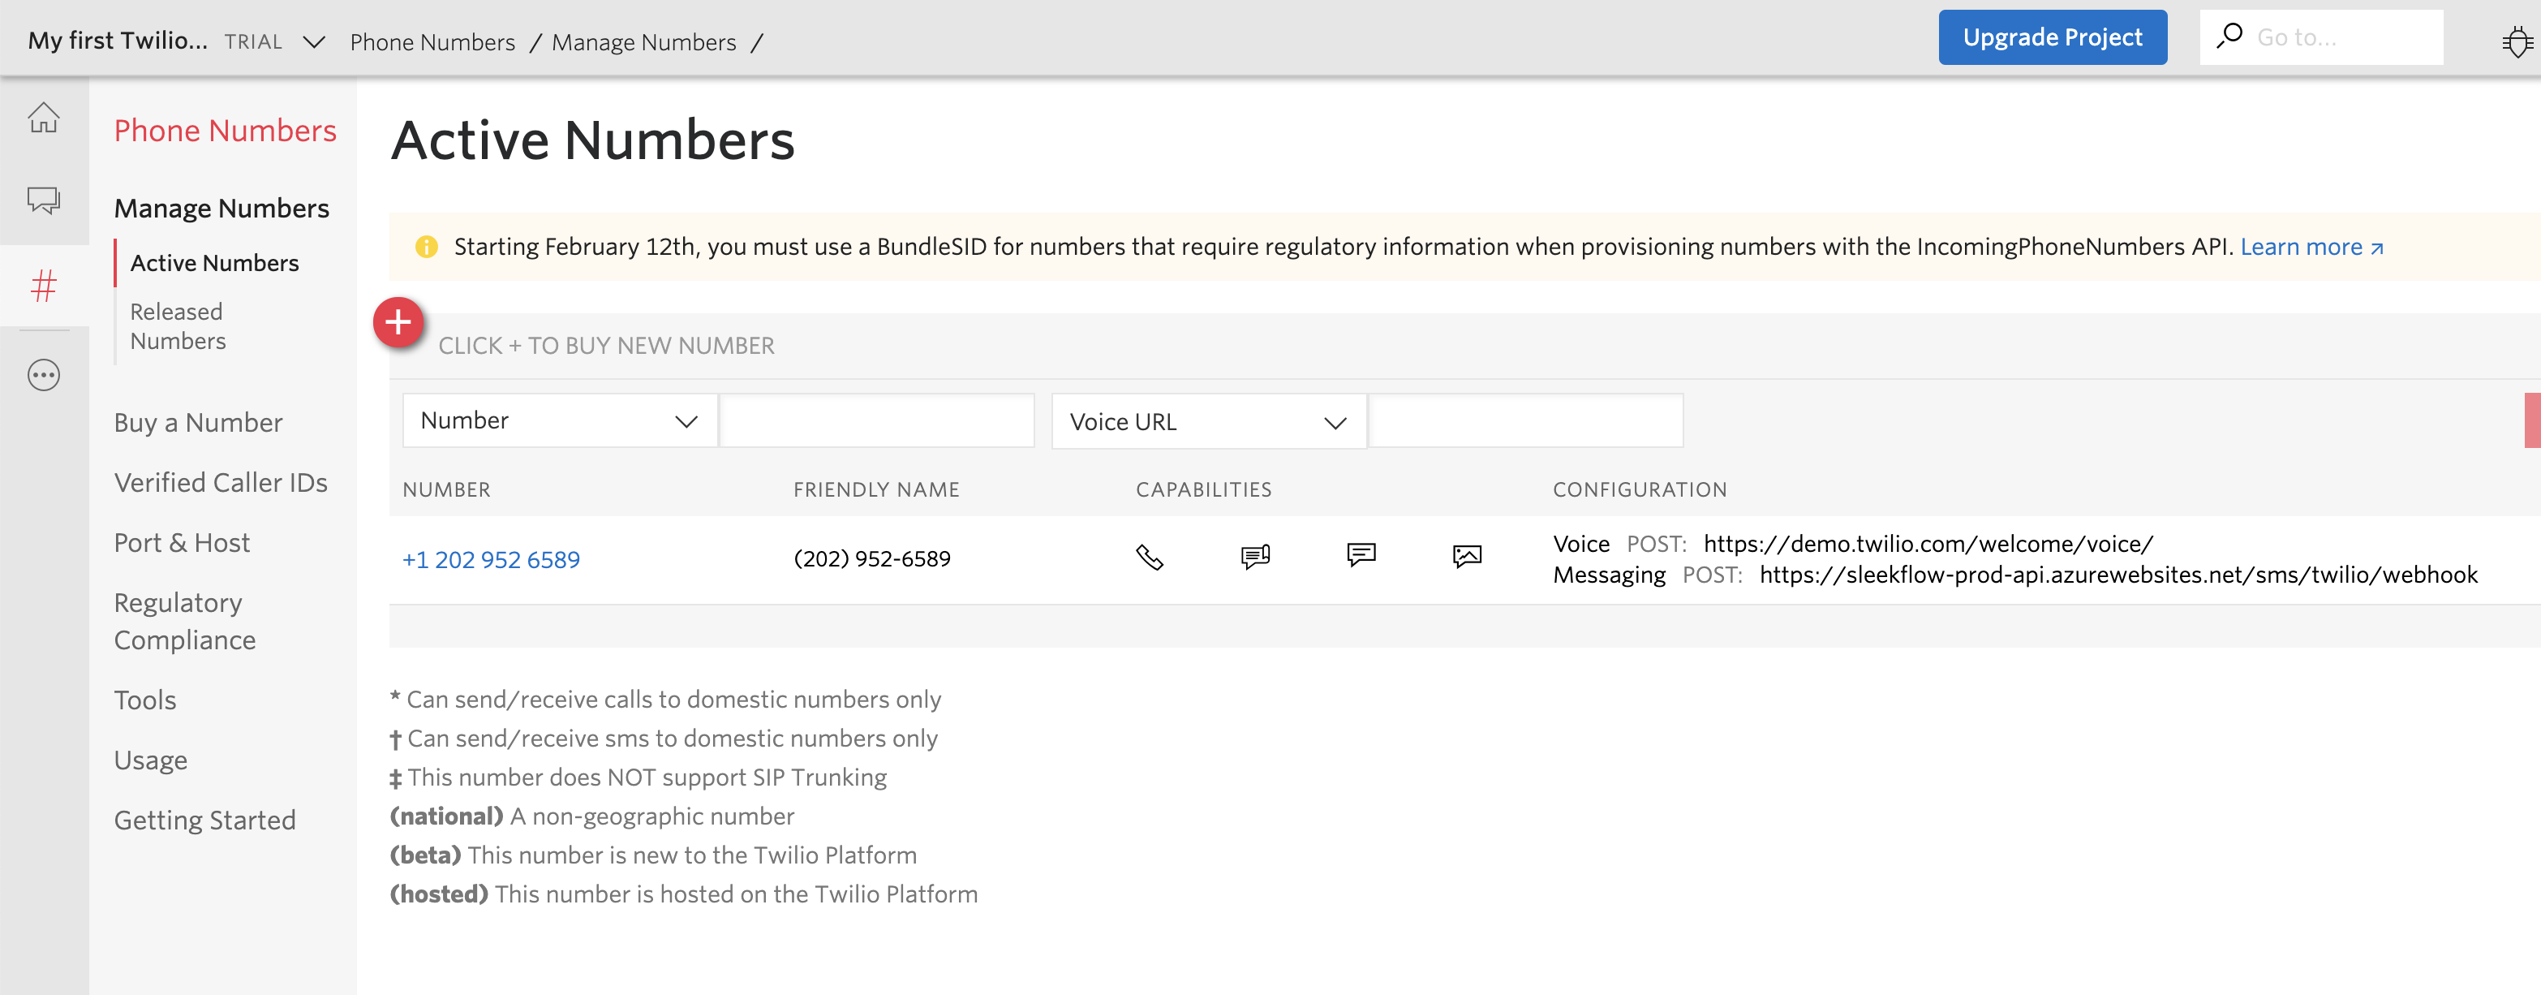The width and height of the screenshot is (2541, 995).
Task: Open the Programmable SMS chat icon in sidebar
Action: (x=43, y=200)
